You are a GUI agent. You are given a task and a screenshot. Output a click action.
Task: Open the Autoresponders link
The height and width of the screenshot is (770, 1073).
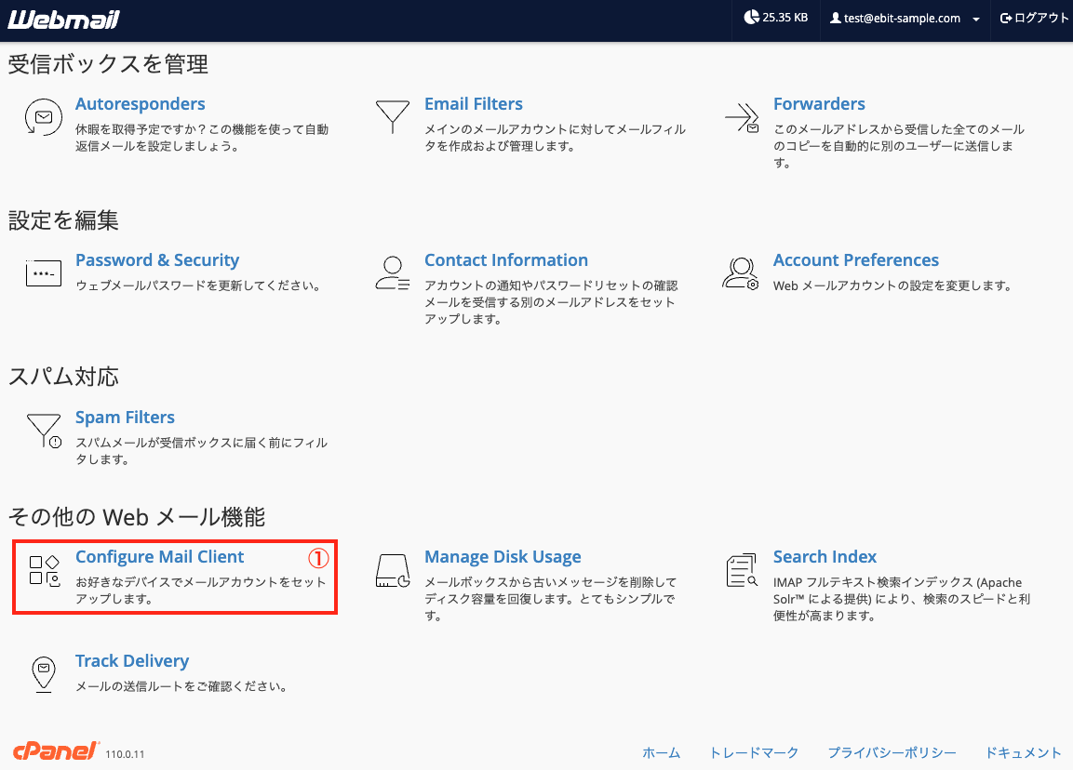click(141, 104)
